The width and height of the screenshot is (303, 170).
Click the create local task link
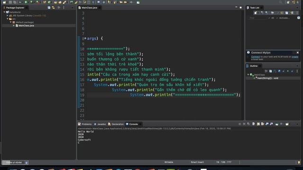pyautogui.click(x=295, y=57)
